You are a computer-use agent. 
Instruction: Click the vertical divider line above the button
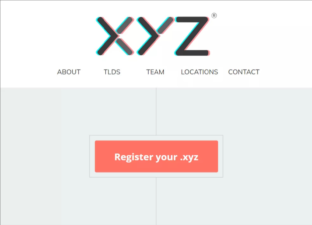(156, 111)
